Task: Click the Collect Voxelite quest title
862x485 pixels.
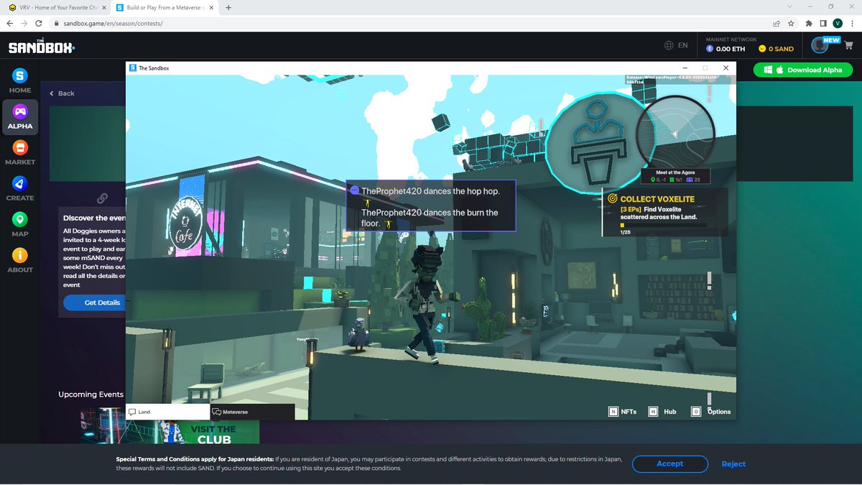Action: pyautogui.click(x=657, y=198)
